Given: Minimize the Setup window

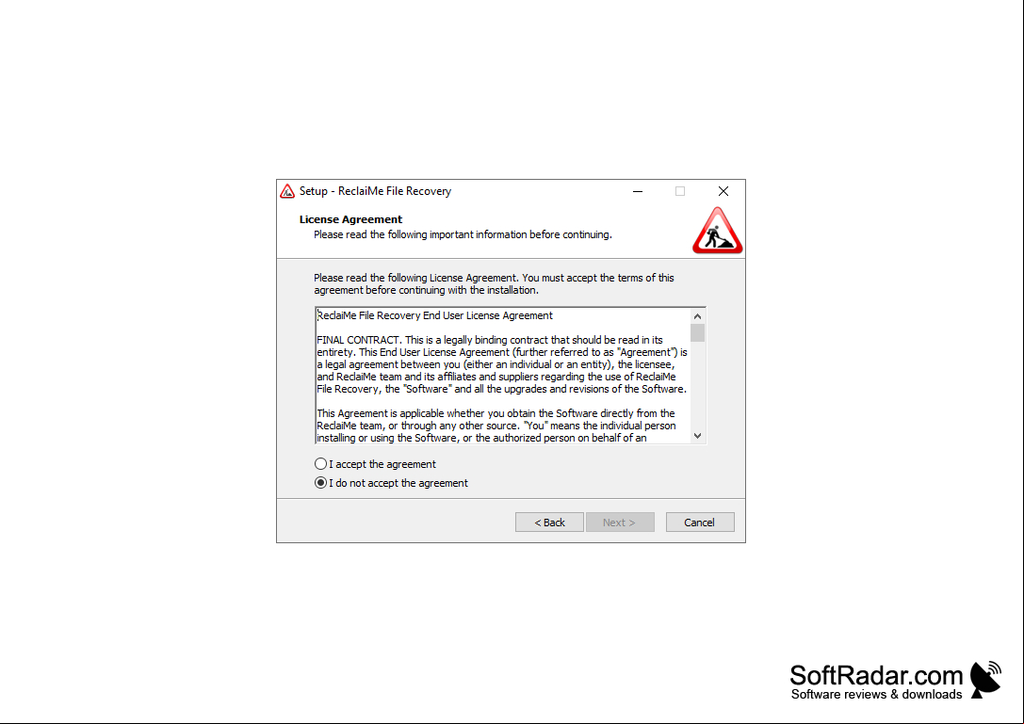Looking at the screenshot, I should pyautogui.click(x=638, y=191).
